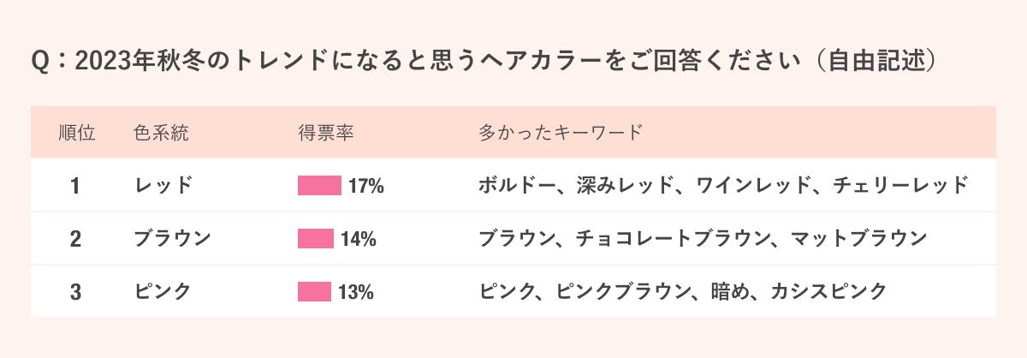
Task: Click the 17% percentage label
Action: click(365, 186)
